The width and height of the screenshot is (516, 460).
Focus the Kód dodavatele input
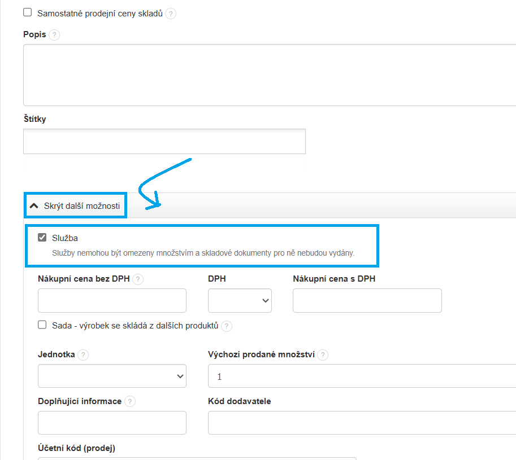click(362, 423)
